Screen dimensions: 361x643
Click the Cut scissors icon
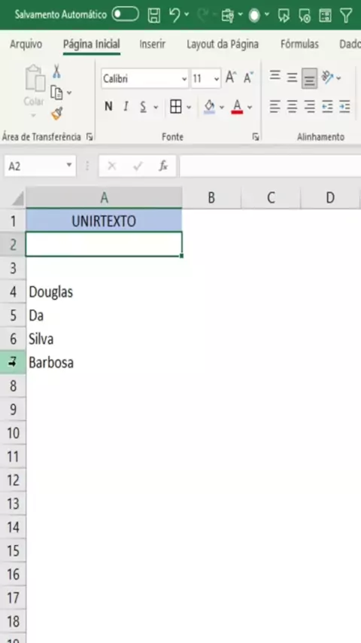pos(56,72)
